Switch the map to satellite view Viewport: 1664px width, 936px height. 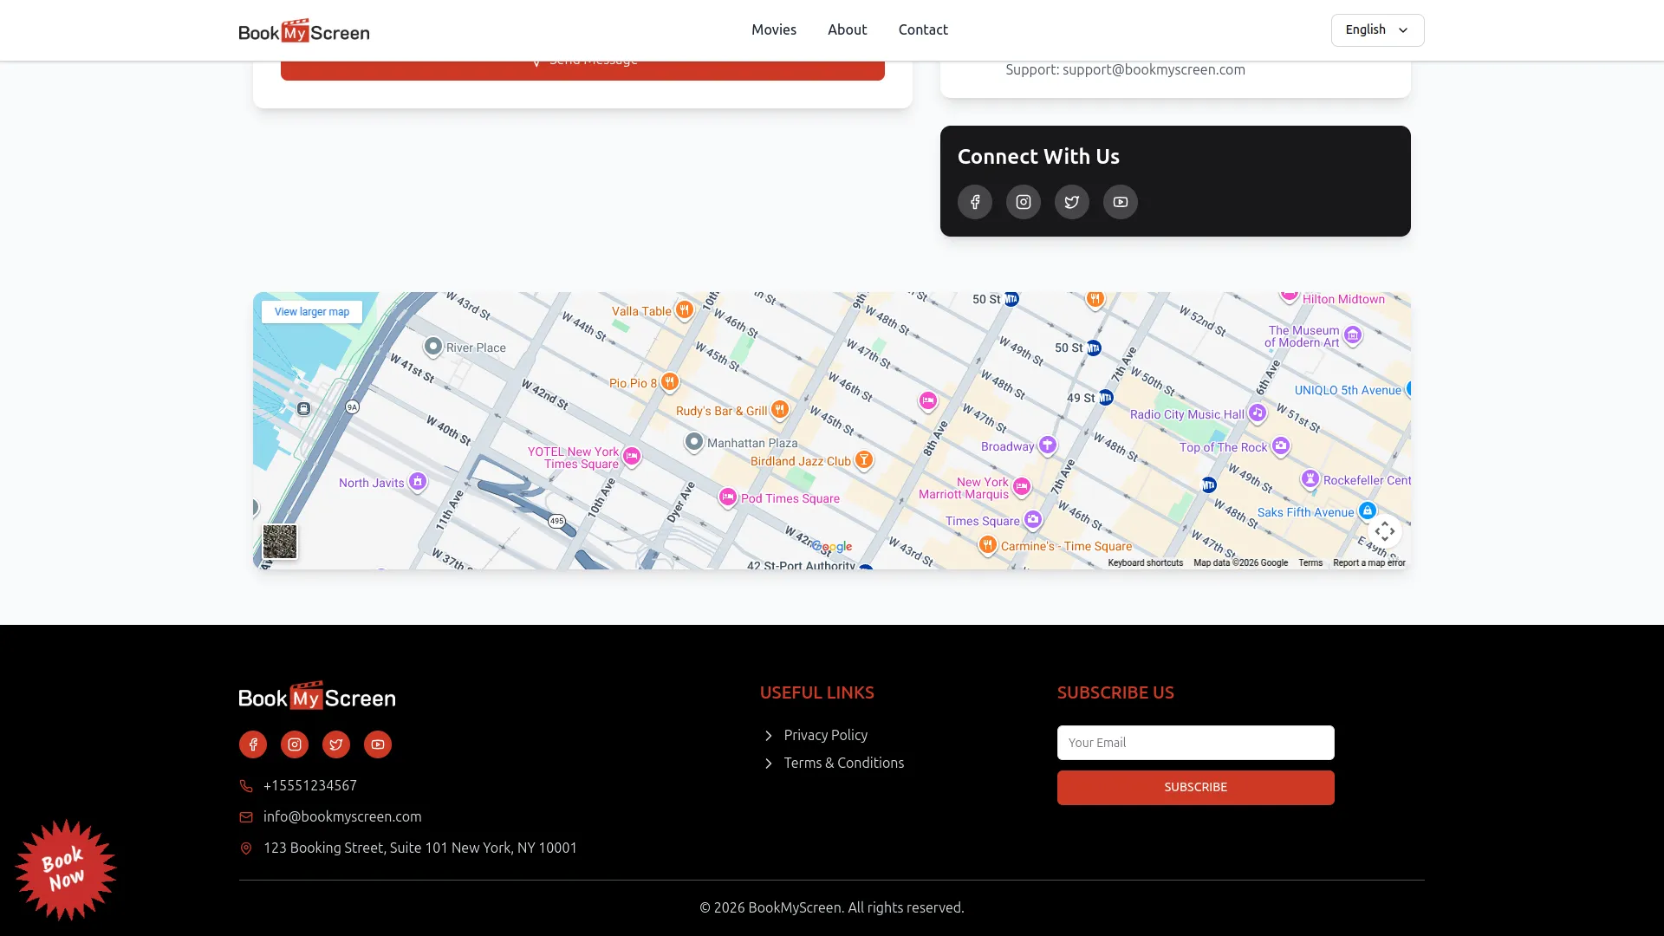coord(279,542)
